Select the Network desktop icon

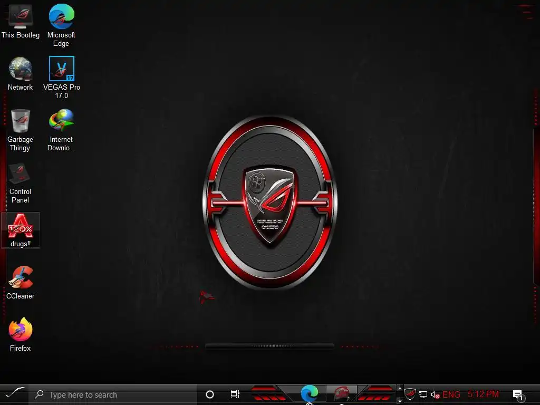(x=21, y=74)
